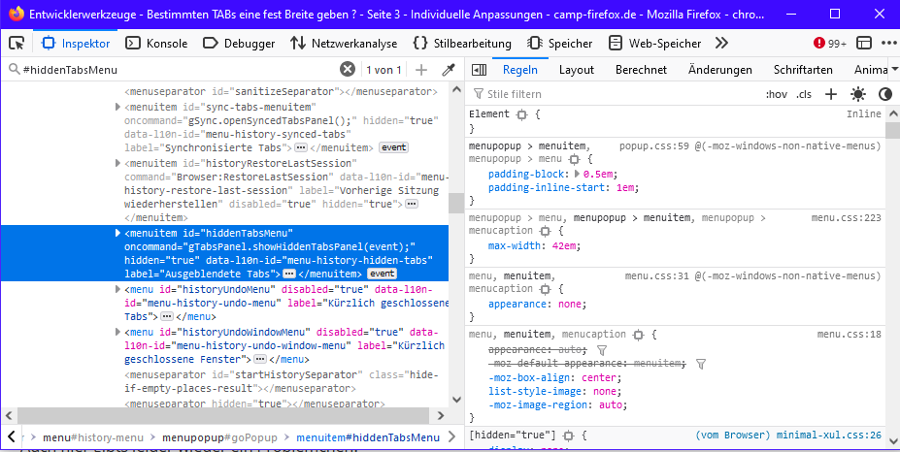
Task: Click the eyedropper color picker icon
Action: (449, 70)
